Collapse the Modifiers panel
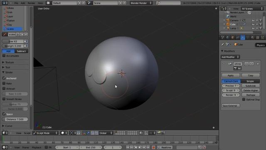 (x=222, y=51)
